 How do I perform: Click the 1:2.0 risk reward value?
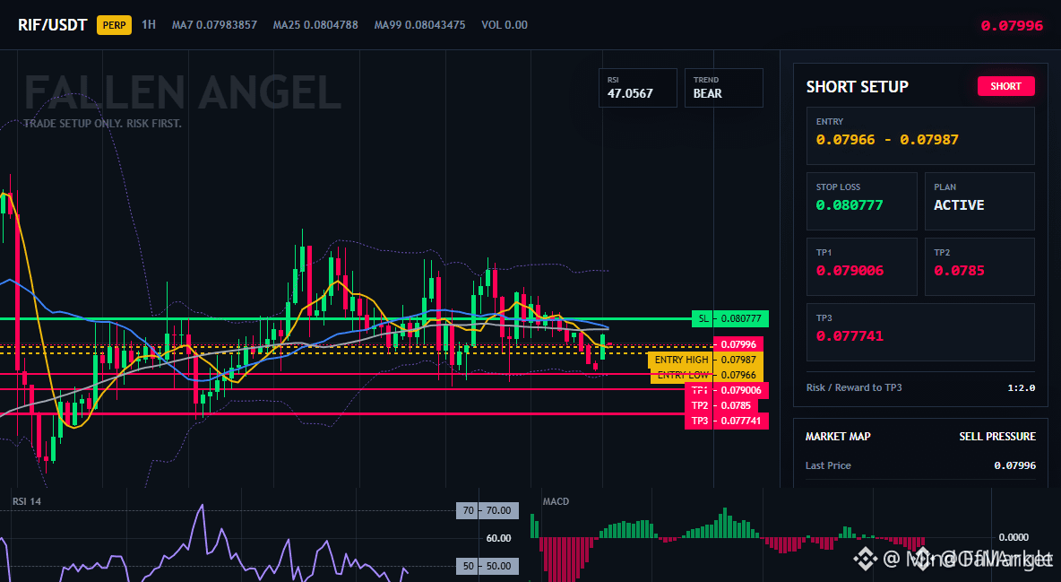click(x=1021, y=388)
